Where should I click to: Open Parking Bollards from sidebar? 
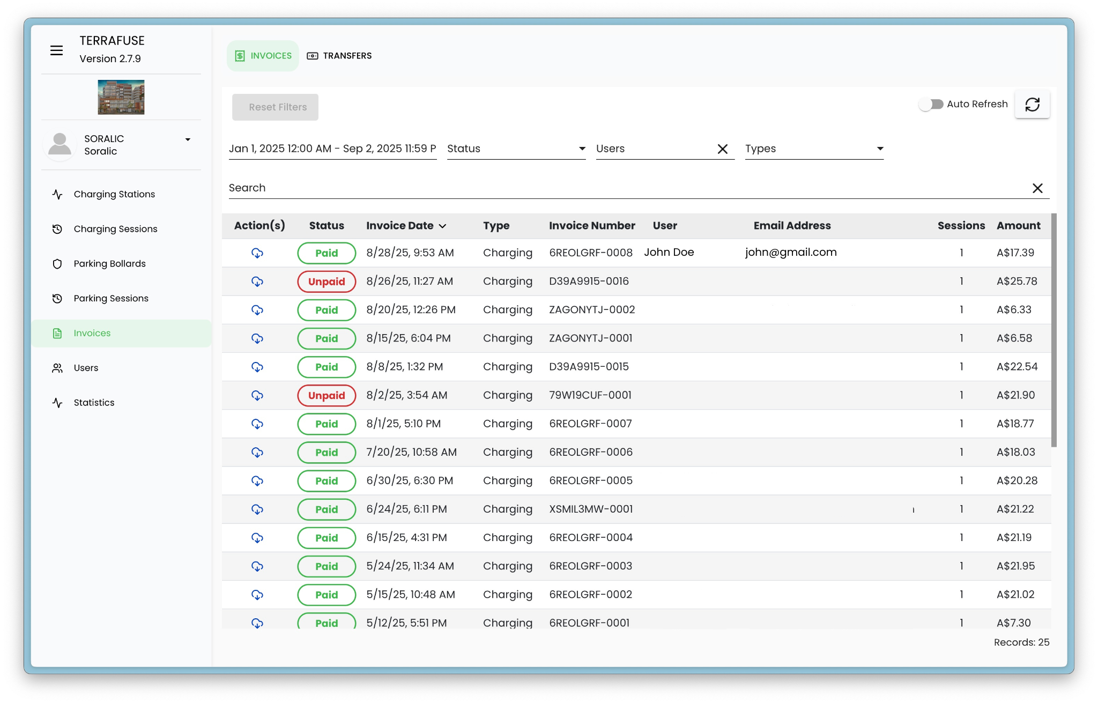pyautogui.click(x=109, y=264)
